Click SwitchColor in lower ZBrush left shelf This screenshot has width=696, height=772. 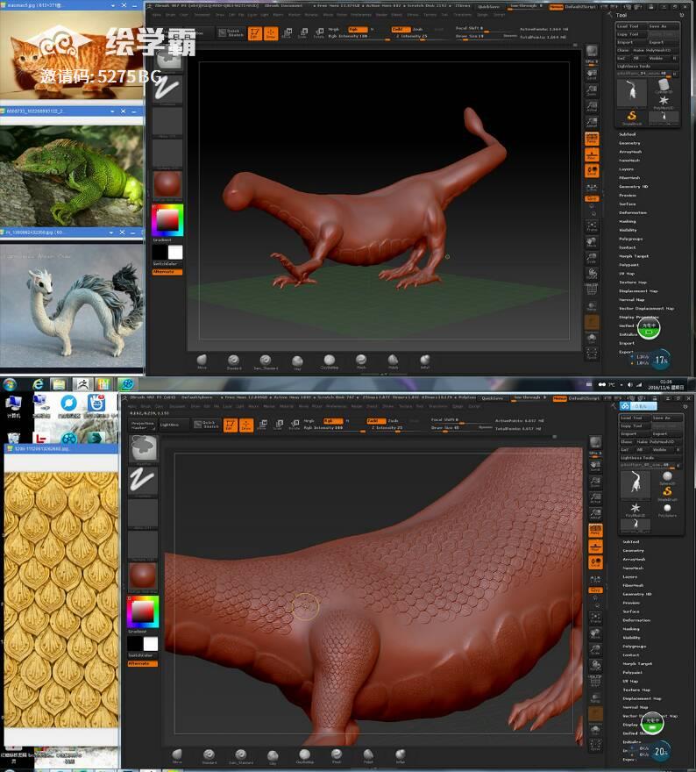pos(143,655)
